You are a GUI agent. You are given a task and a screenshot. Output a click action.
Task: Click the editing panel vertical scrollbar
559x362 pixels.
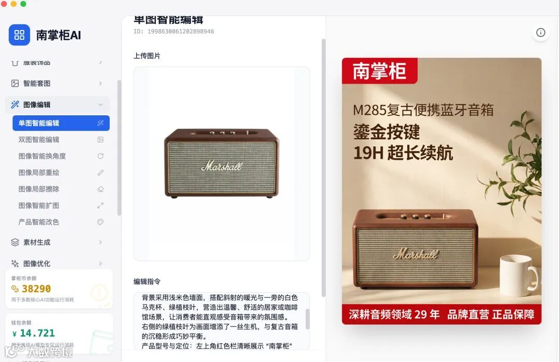pos(323,168)
